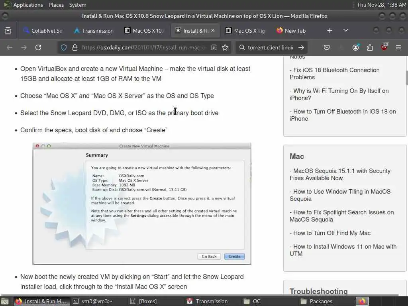Open the System menu
Screen dimensions: 408x306
coord(78,5)
